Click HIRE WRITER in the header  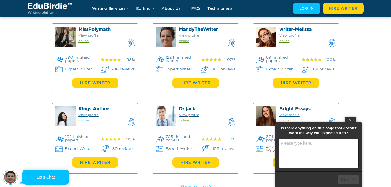pos(343,8)
